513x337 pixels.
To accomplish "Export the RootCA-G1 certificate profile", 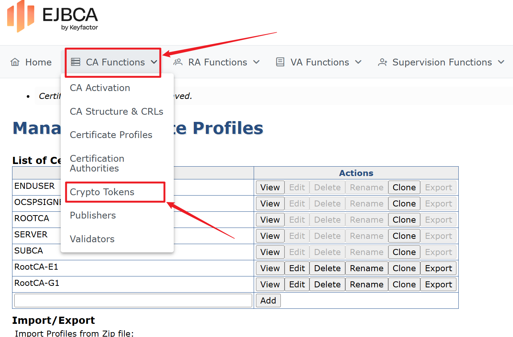I will (438, 284).
